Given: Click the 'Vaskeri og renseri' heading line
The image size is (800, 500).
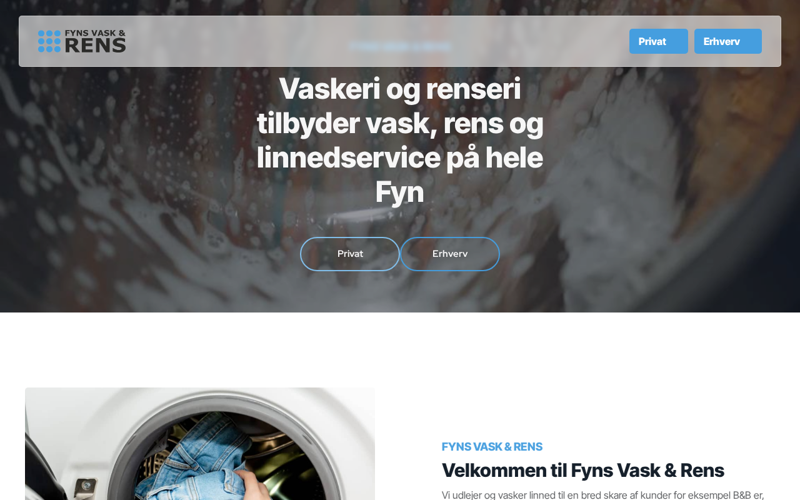Looking at the screenshot, I should tap(400, 88).
